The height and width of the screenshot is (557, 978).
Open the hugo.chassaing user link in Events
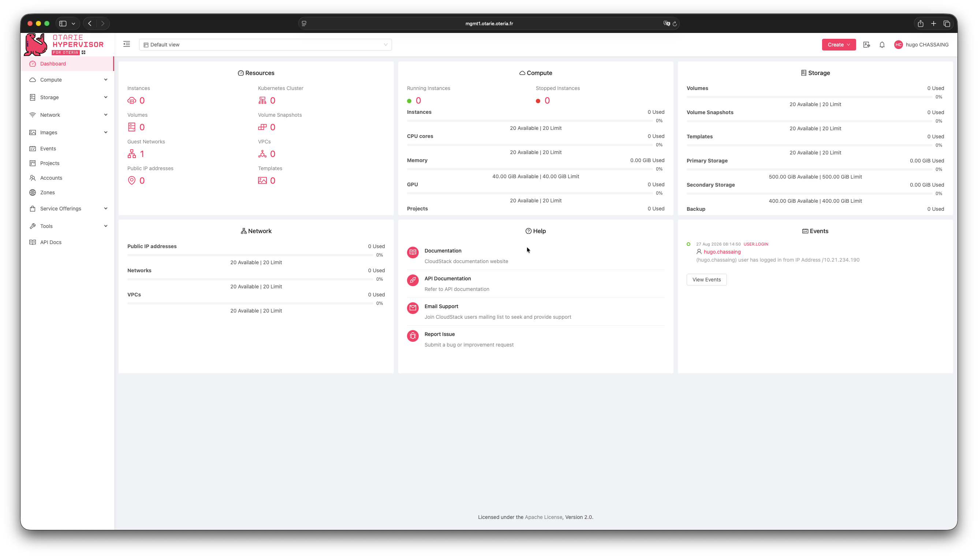click(x=722, y=252)
